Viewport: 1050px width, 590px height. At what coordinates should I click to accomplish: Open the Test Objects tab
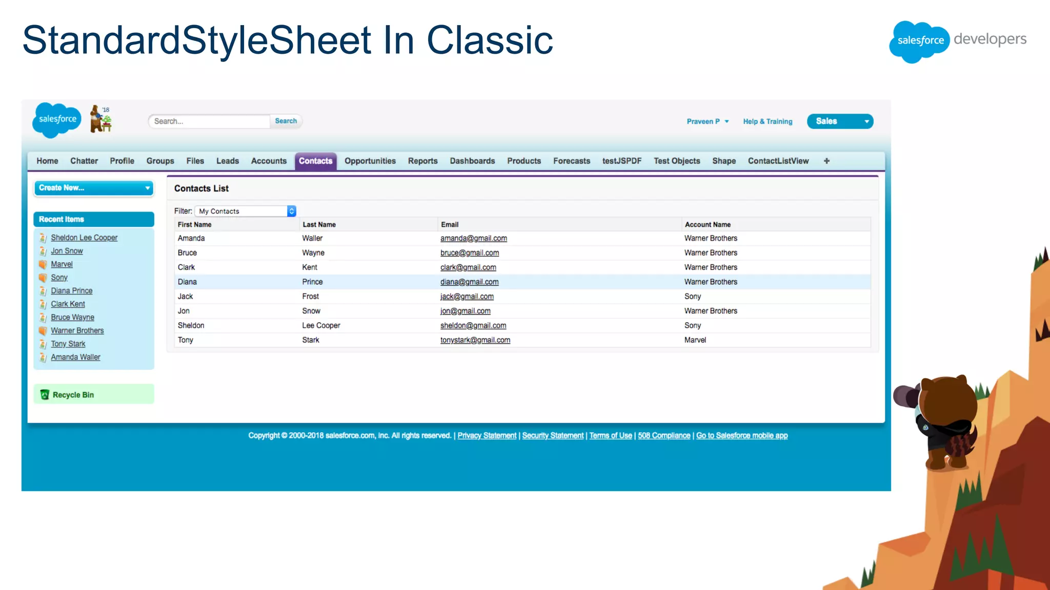[x=677, y=161]
